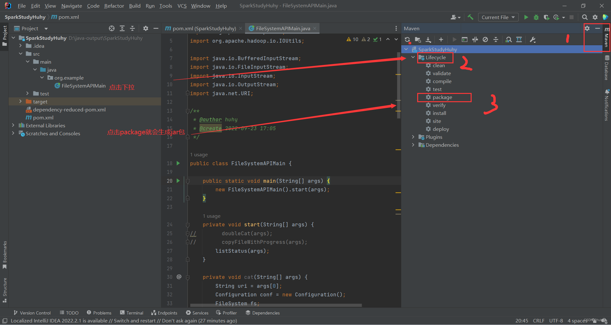This screenshot has height=325, width=611.
Task: Open Code With Me user icon
Action: 455,17
